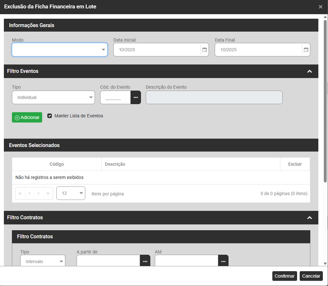Click the Confirmar button

tap(285, 276)
